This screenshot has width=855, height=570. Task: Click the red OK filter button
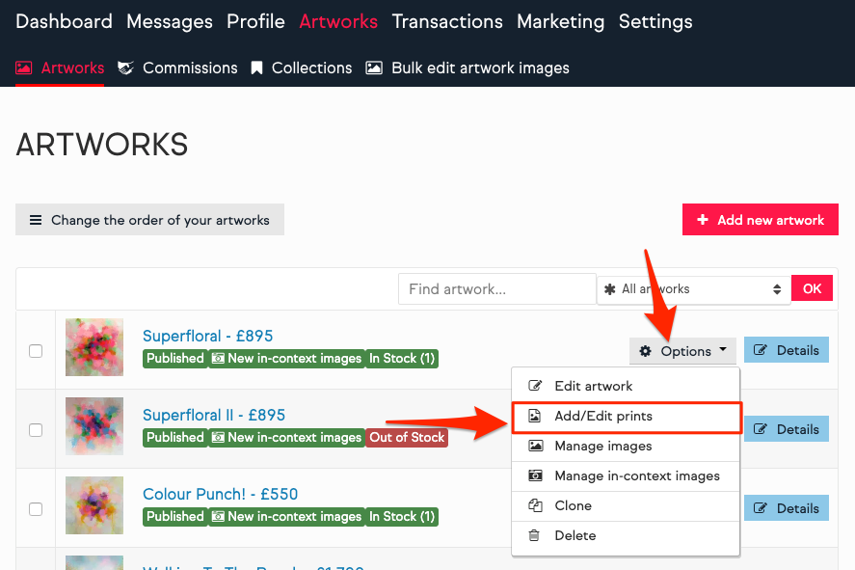coord(812,288)
